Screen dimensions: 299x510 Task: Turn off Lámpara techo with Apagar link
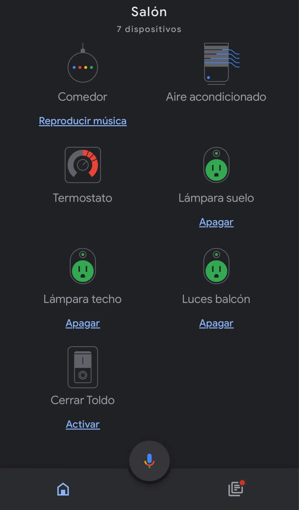pos(83,323)
